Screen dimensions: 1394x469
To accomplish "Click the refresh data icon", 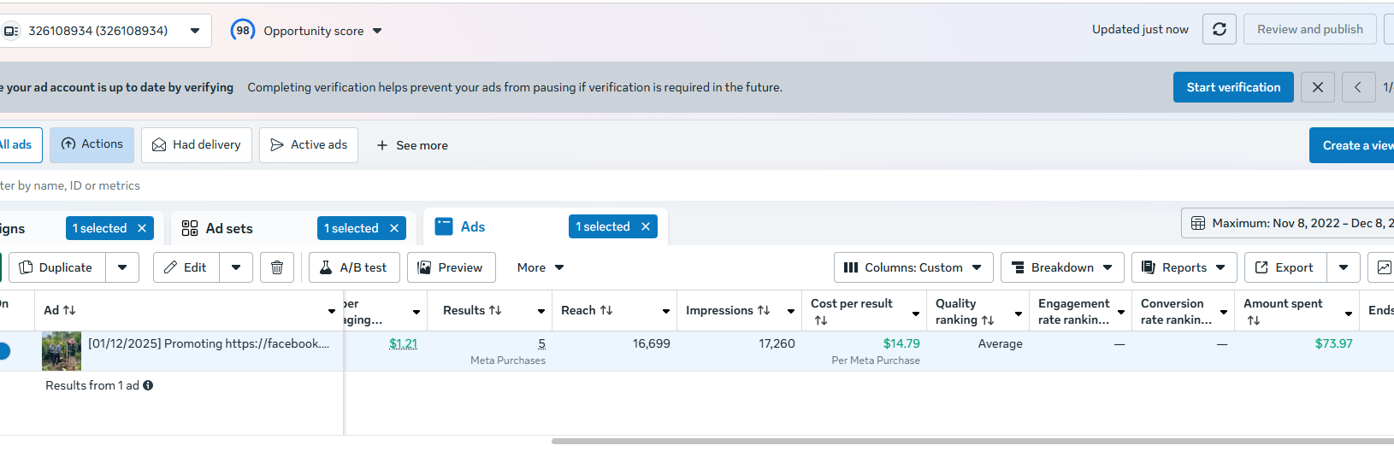I will point(1220,29).
